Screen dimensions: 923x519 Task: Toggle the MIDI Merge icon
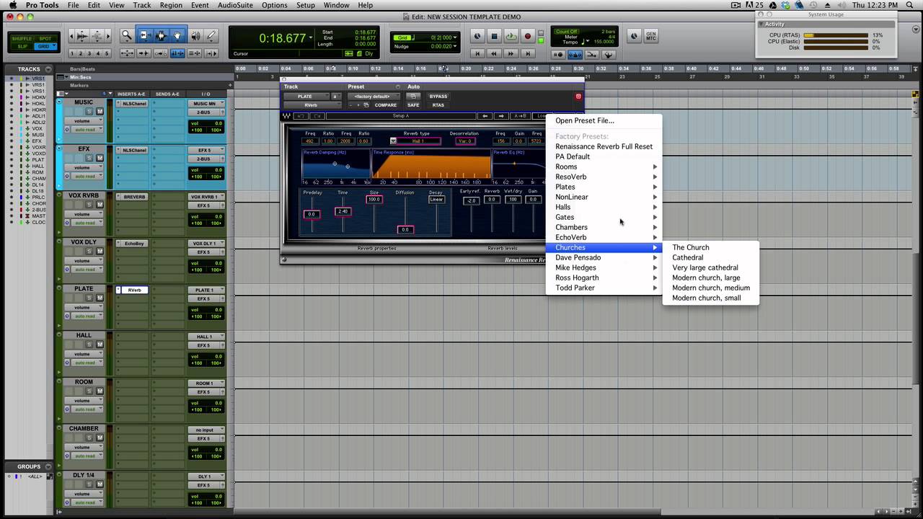coord(591,54)
